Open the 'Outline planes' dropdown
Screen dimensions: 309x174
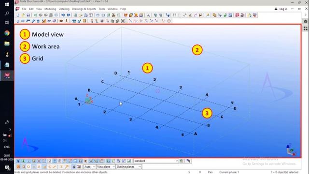tap(129, 167)
